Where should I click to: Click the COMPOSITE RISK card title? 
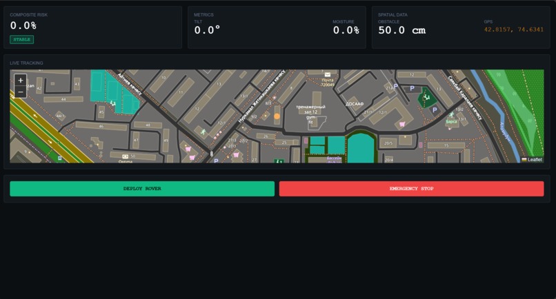(29, 15)
